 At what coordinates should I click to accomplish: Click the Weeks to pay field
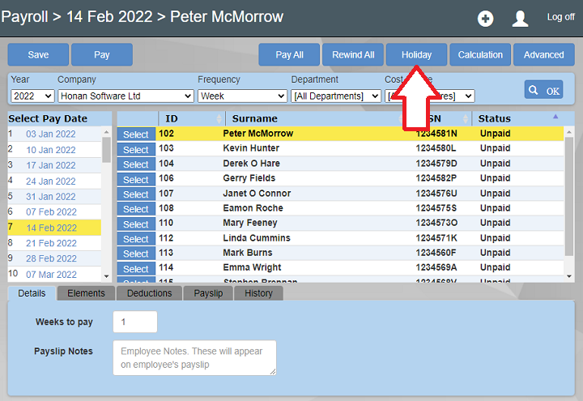(x=134, y=322)
